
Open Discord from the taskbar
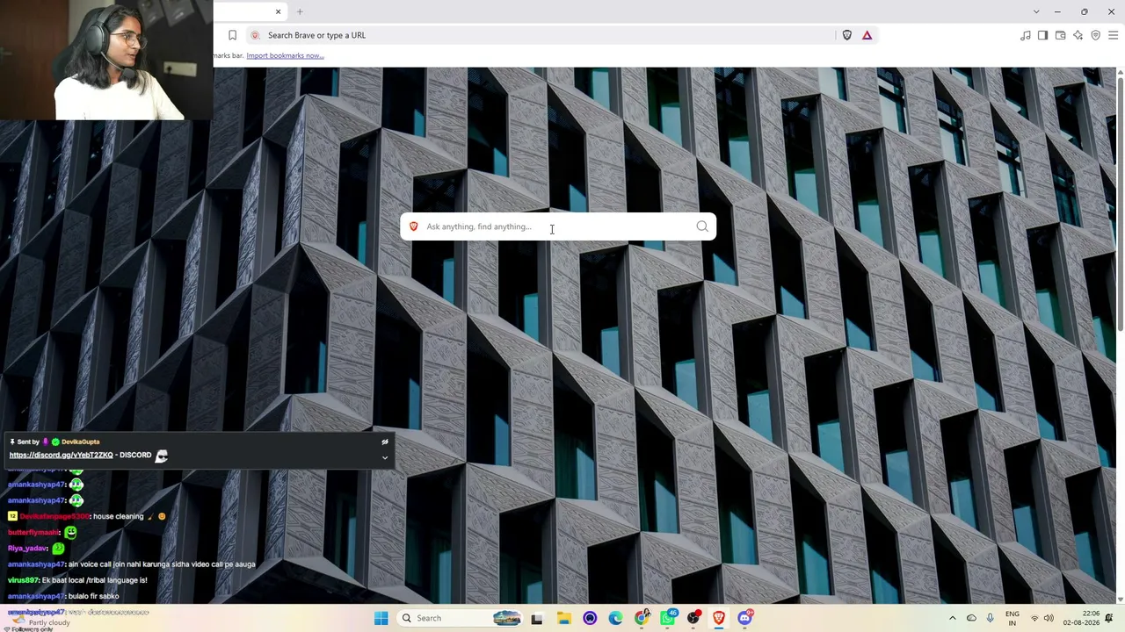pos(745,618)
